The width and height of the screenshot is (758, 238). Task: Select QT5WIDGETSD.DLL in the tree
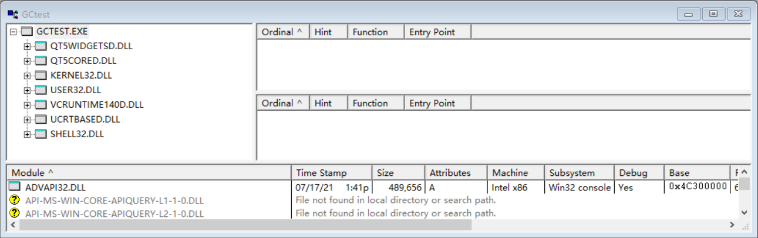tap(92, 46)
